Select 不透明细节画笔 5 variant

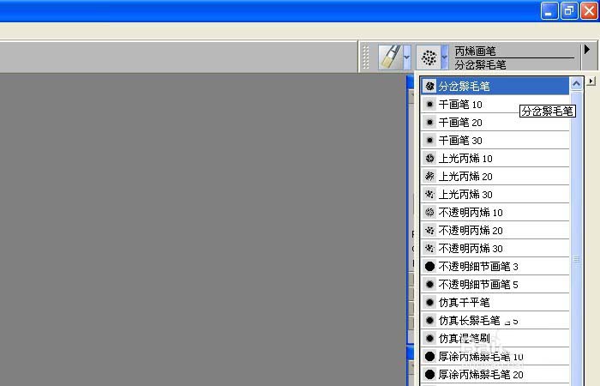(x=495, y=284)
